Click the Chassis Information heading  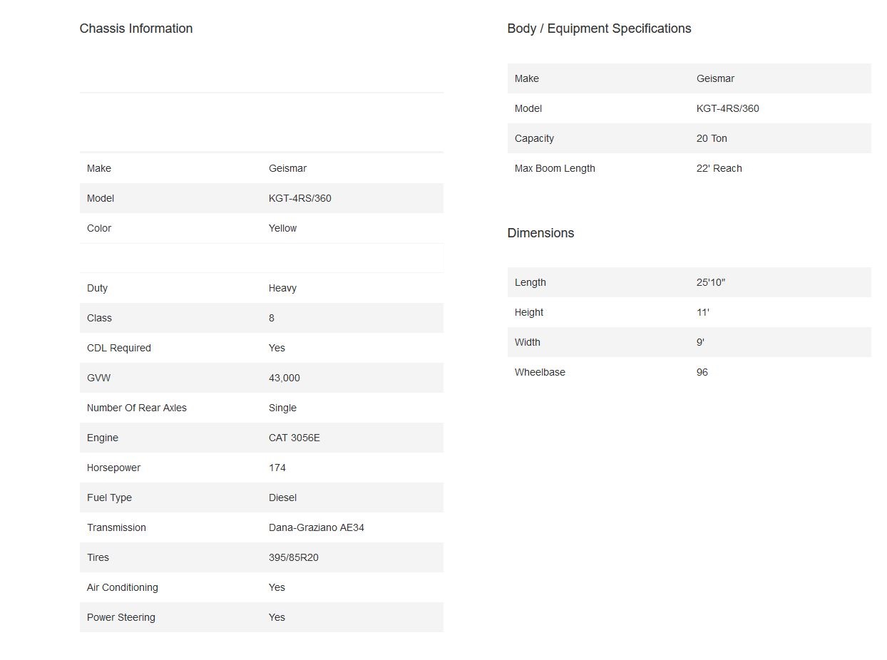135,29
